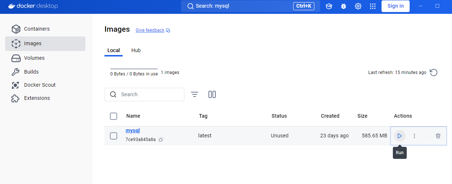452x184 pixels.
Task: Open the Learning center graduation cap icon
Action: [329, 6]
